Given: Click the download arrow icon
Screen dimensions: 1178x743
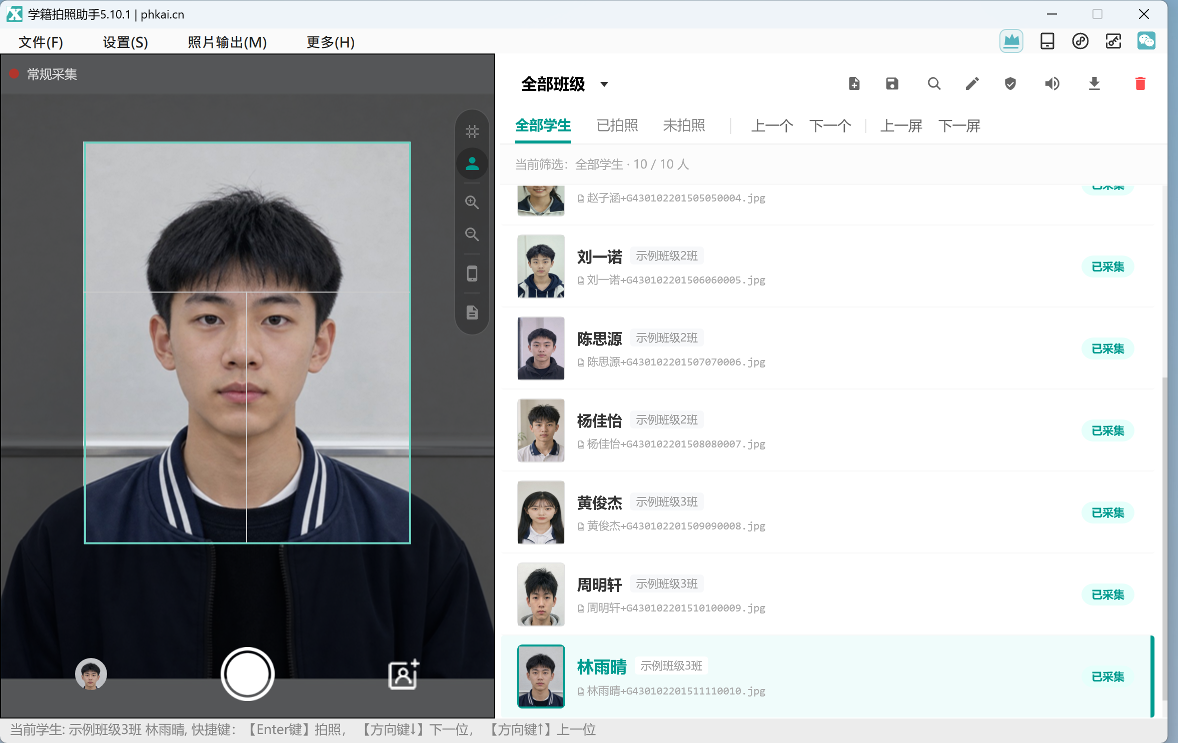Looking at the screenshot, I should point(1094,83).
